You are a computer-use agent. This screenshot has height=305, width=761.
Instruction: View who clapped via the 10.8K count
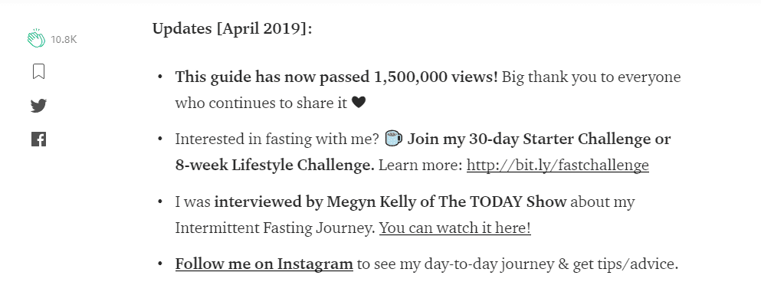(x=64, y=40)
